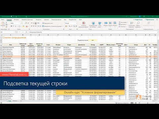Increase font size with larger A icon
This screenshot has width=159, height=119.
(x=26, y=23)
